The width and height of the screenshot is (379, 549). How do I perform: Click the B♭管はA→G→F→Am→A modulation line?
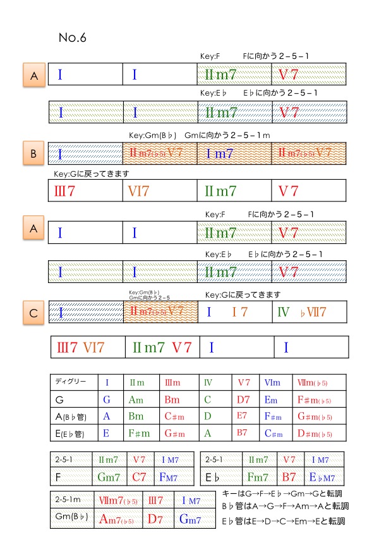[x=285, y=506]
